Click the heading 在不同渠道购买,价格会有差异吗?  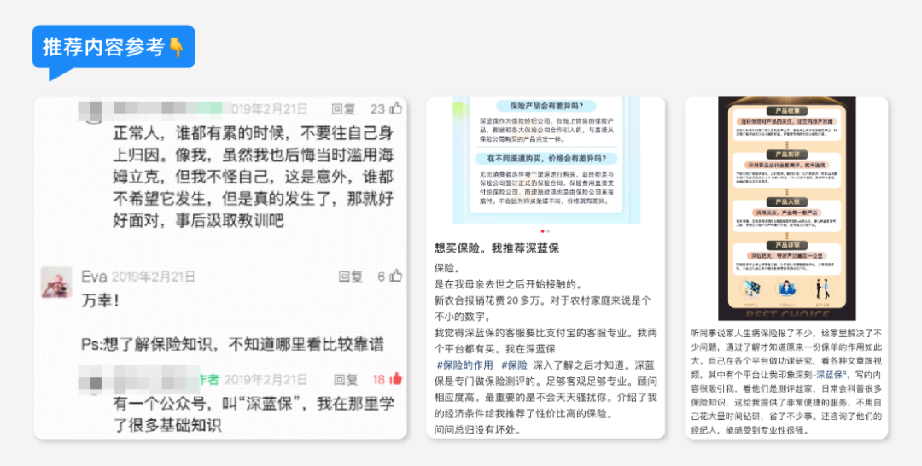[547, 159]
